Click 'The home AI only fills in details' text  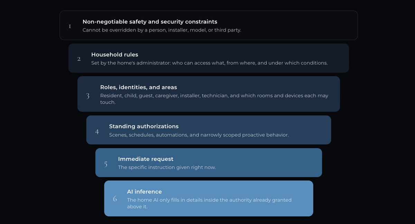[209, 203]
